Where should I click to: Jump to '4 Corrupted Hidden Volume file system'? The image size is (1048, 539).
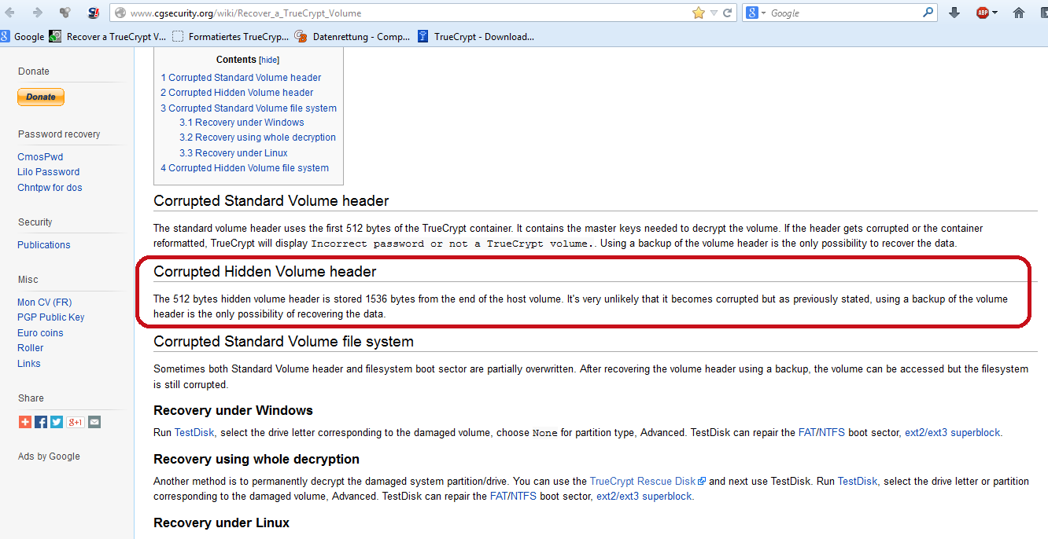(x=245, y=168)
